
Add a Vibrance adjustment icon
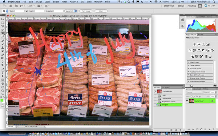190,50
